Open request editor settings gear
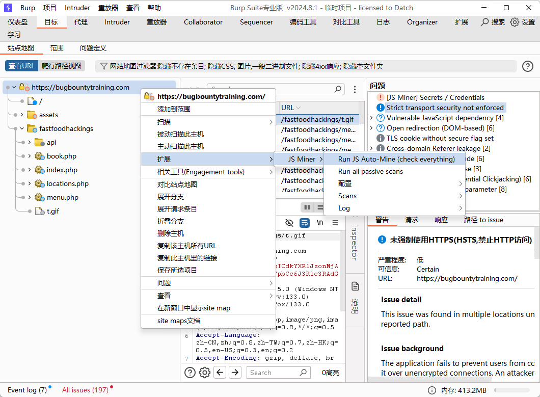540x397 pixels. [x=205, y=373]
